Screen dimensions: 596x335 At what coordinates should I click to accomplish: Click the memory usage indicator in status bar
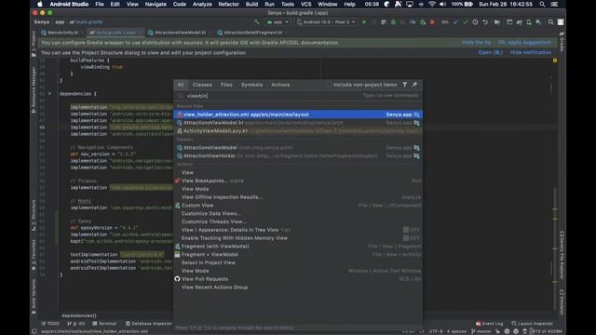(547, 331)
